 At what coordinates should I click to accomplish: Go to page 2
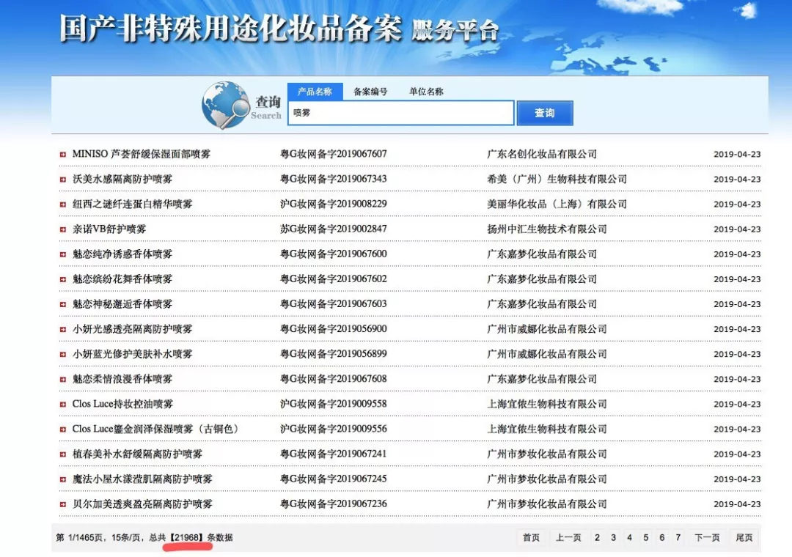tap(597, 537)
